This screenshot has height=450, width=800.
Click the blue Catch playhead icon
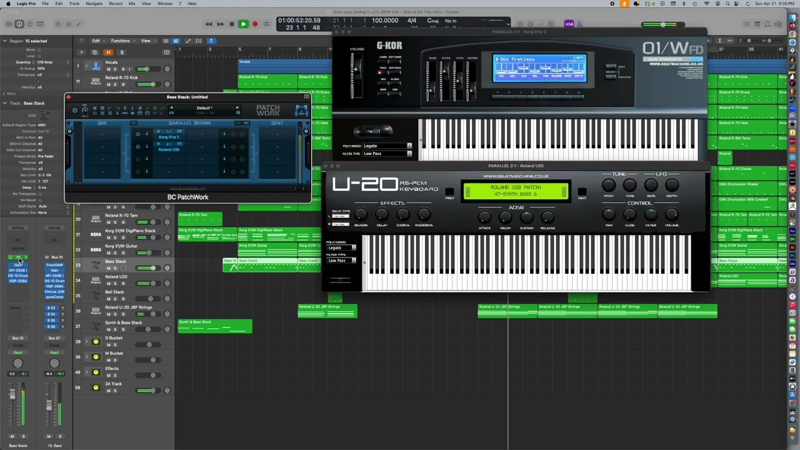click(211, 41)
